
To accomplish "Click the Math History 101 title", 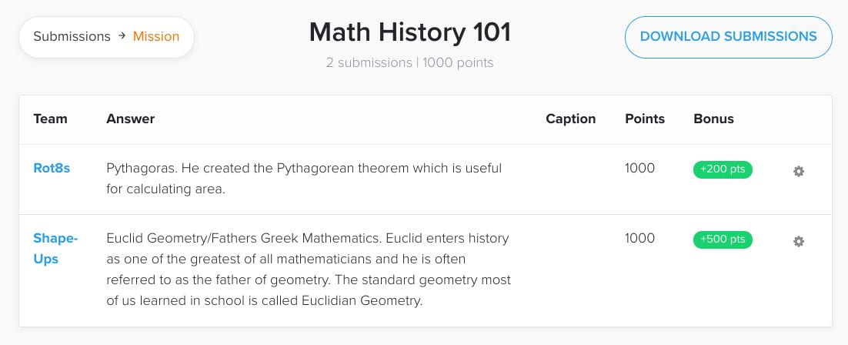I will (410, 32).
